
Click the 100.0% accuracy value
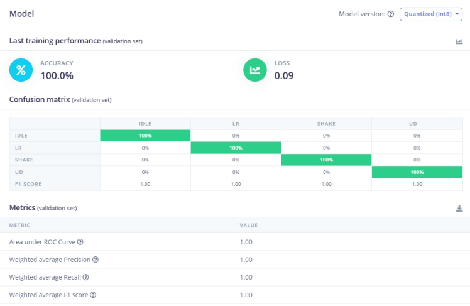(57, 76)
